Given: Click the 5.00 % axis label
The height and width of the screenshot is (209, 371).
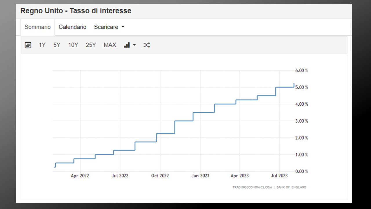Looking at the screenshot, I should point(301,87).
